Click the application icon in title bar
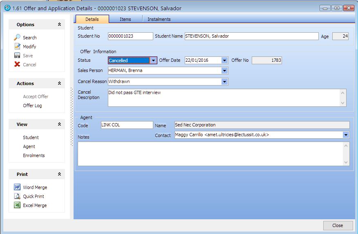Viewport: 358px width, 234px height. pyautogui.click(x=7, y=8)
